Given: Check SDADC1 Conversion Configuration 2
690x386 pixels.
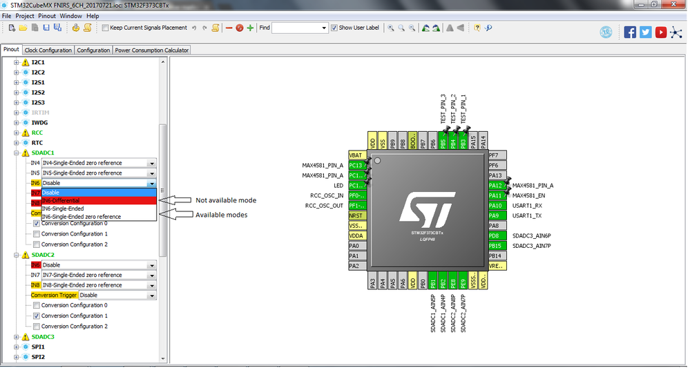Looking at the screenshot, I should [x=37, y=244].
